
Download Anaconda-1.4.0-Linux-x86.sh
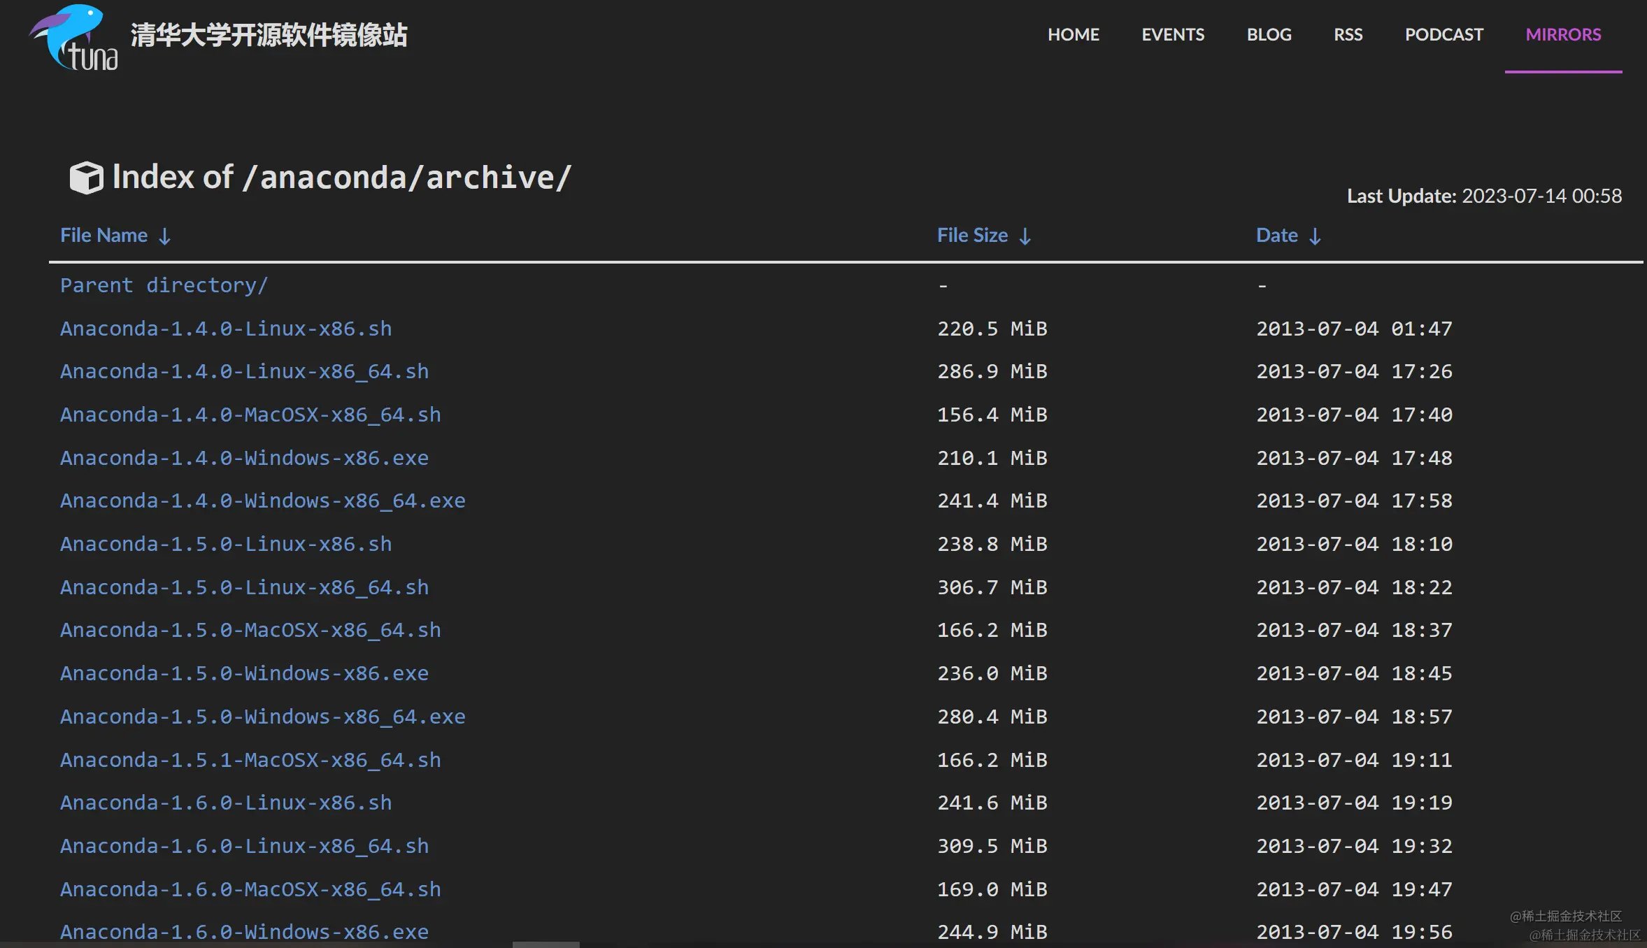click(x=225, y=329)
